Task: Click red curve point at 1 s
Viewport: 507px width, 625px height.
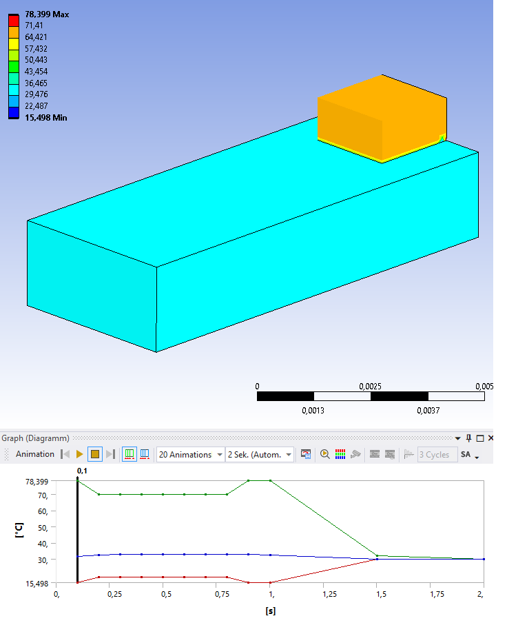Action: [x=271, y=582]
